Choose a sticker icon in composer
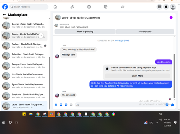This screenshot has width=180, height=134. [x=66, y=105]
